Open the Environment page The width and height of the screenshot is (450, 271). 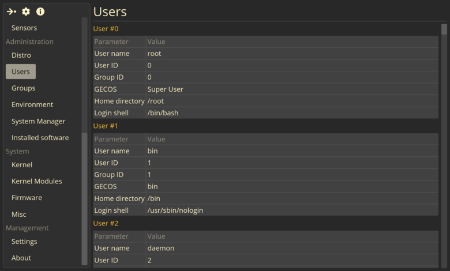pyautogui.click(x=32, y=105)
